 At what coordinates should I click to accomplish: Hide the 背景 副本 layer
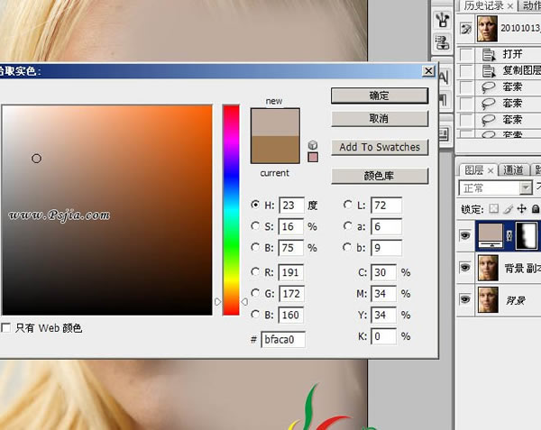pyautogui.click(x=465, y=267)
